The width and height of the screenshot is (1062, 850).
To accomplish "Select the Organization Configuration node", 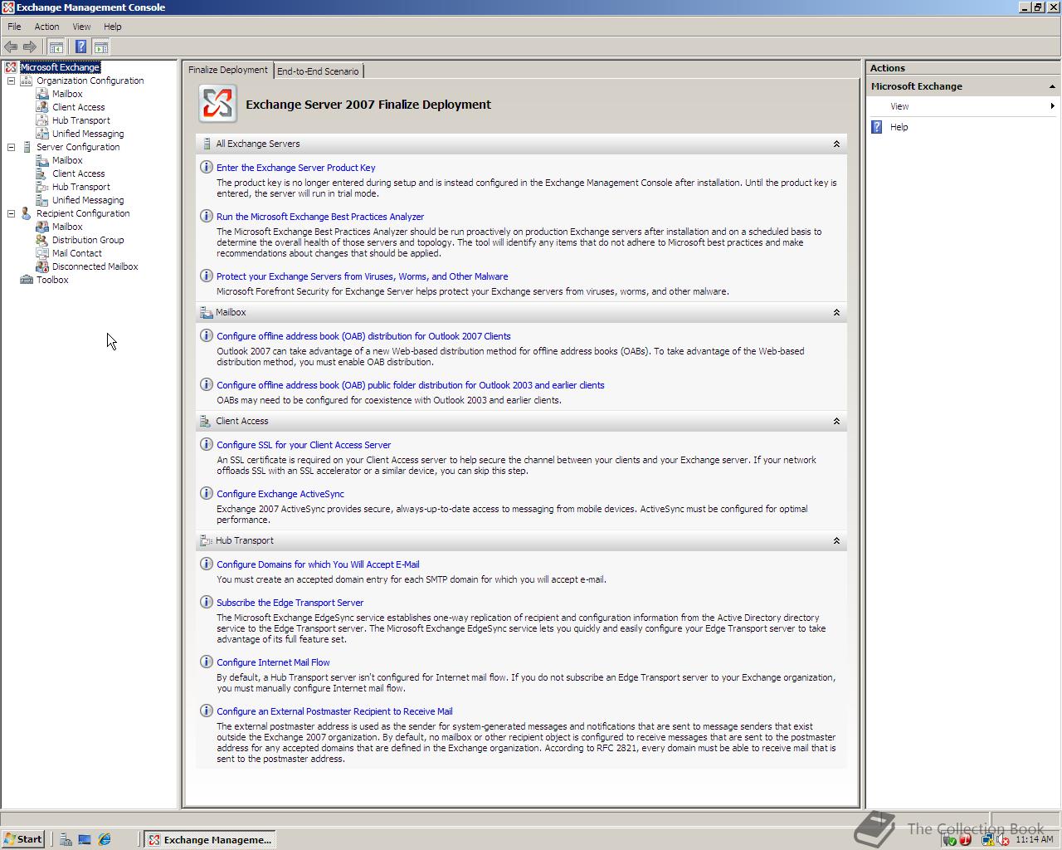I will 90,81.
